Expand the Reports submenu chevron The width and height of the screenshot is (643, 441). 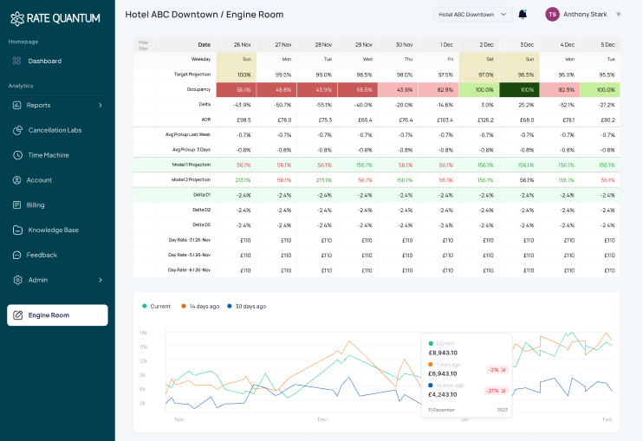tap(101, 106)
